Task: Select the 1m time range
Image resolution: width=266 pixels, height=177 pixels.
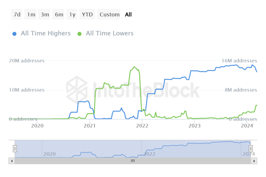Action: coord(31,14)
